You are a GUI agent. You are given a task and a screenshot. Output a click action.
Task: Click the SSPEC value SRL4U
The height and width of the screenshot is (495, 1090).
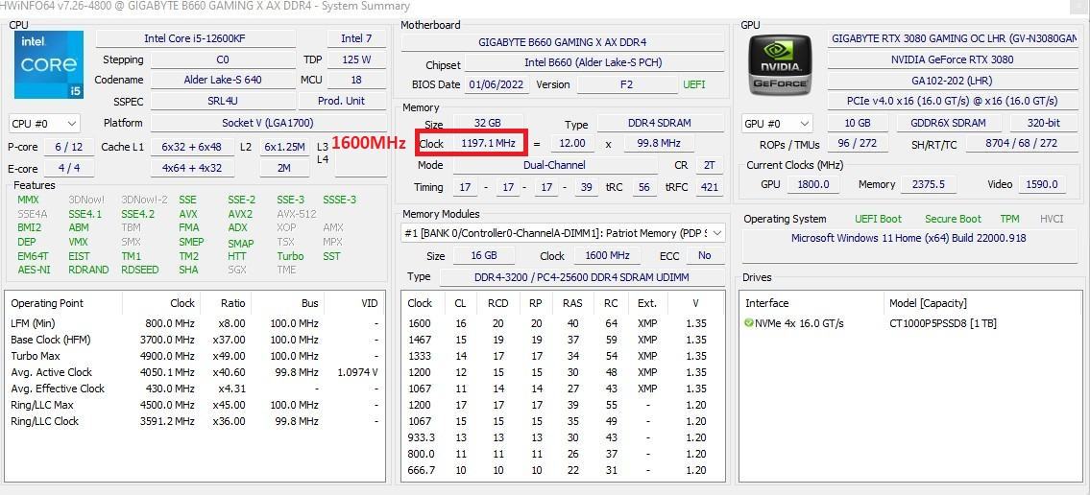223,101
